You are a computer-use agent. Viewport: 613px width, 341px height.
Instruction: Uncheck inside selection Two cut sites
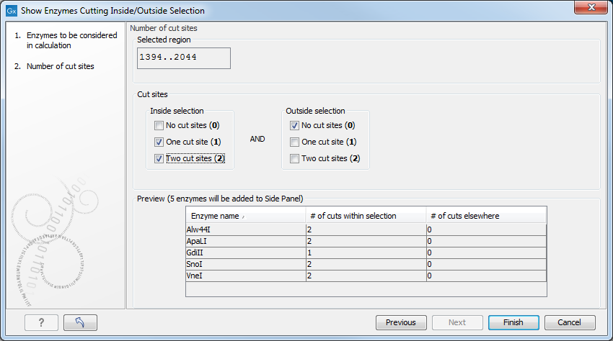(x=159, y=158)
